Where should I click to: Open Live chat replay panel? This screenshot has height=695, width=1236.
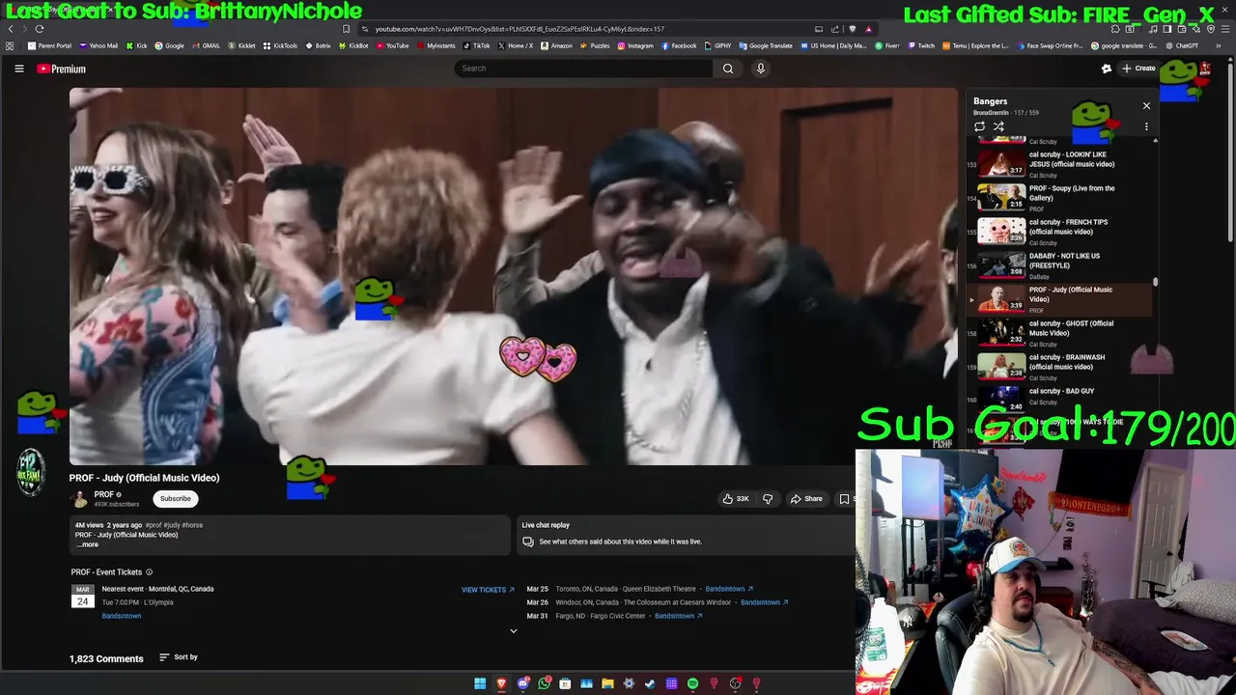(x=688, y=534)
